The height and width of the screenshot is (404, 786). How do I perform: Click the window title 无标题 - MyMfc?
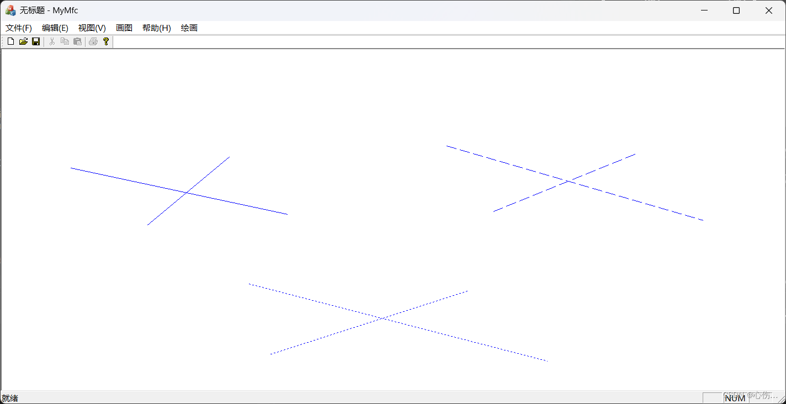[49, 10]
